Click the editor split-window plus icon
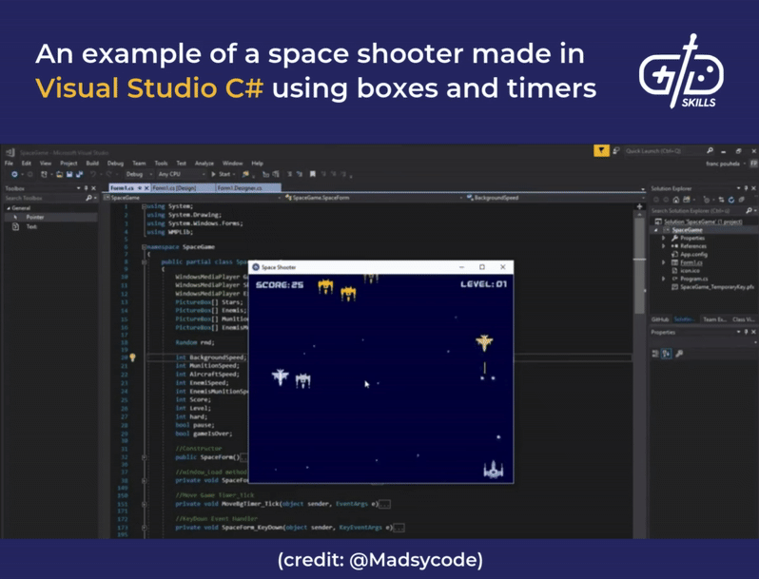The width and height of the screenshot is (759, 579). (x=639, y=206)
